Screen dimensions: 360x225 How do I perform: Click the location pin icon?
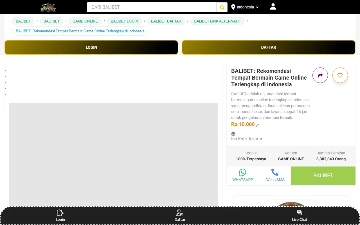(233, 7)
